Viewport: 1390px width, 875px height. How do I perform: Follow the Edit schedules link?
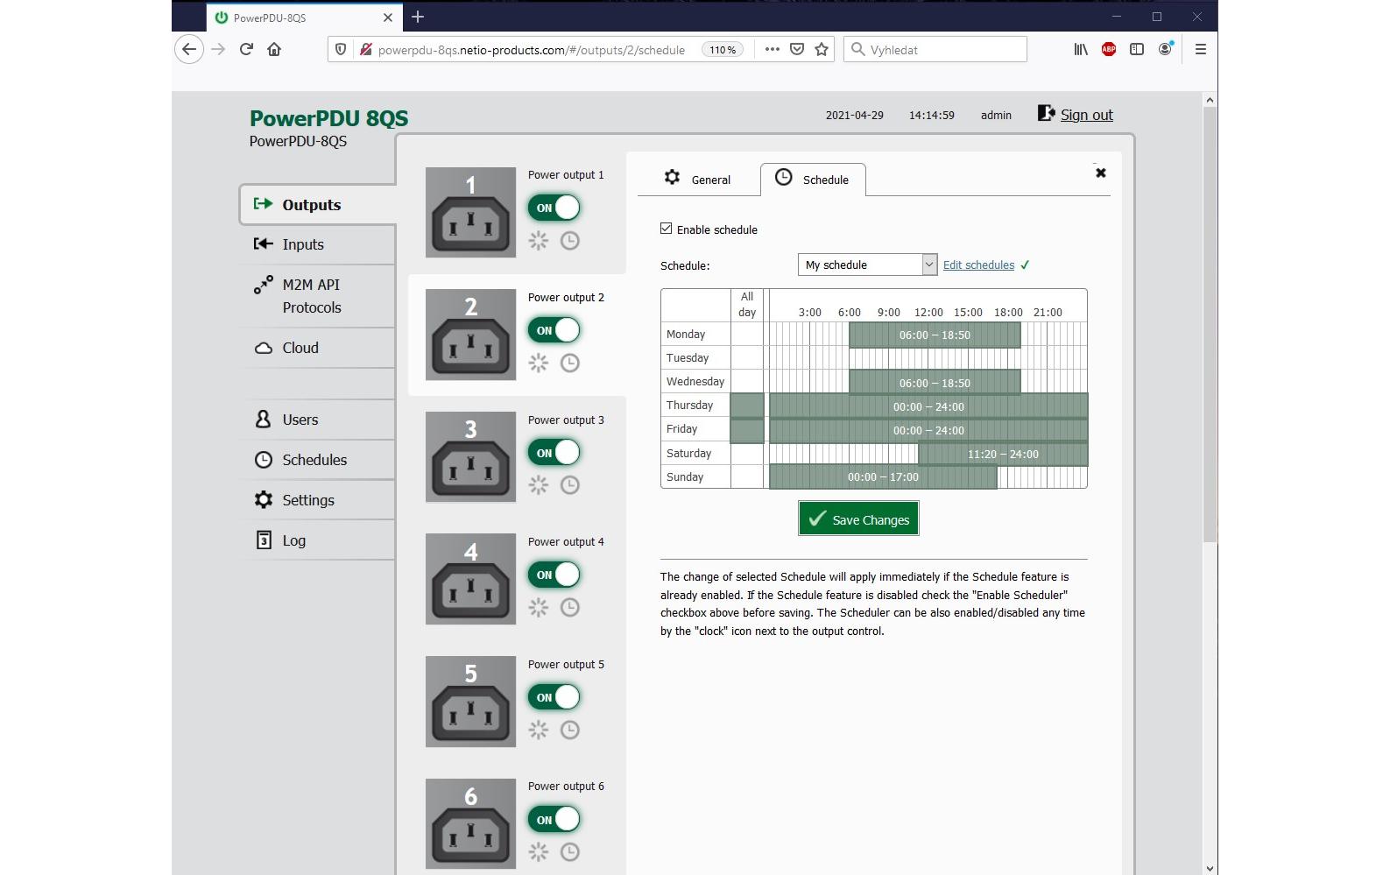(x=978, y=265)
